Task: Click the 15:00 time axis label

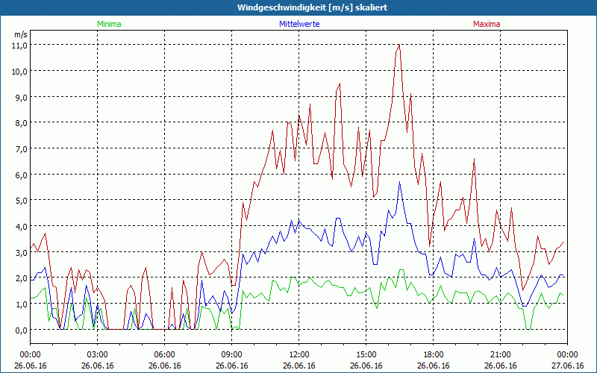Action: pyautogui.click(x=366, y=355)
